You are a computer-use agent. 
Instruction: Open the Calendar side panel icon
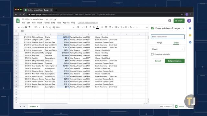pyautogui.click(x=190, y=28)
